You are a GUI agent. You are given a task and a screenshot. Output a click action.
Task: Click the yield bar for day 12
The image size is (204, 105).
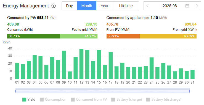[81, 64]
